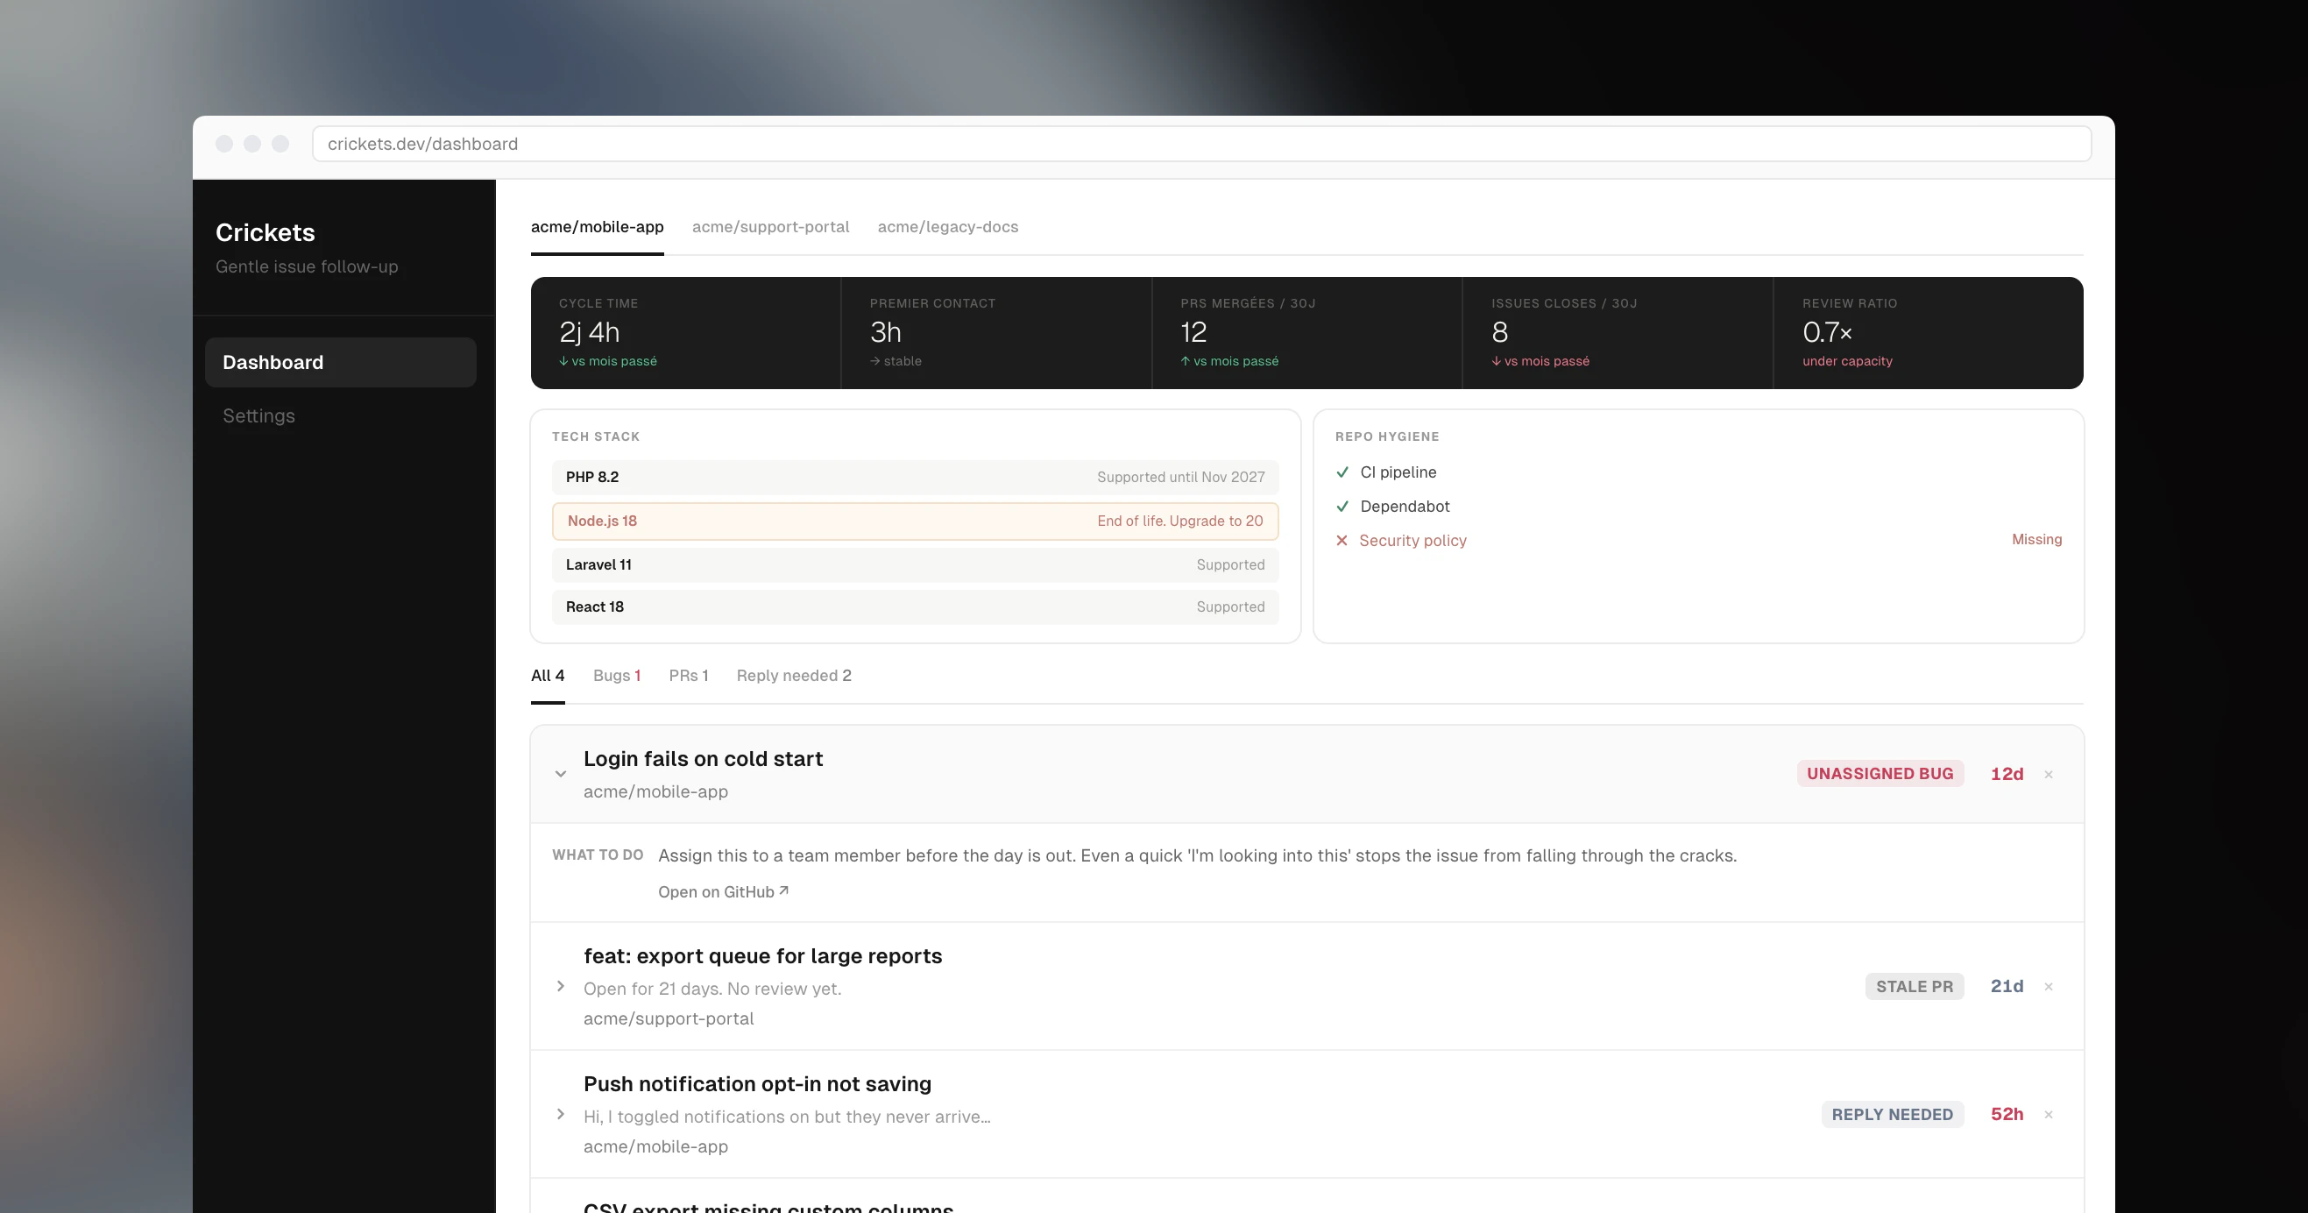Click the browser address bar

click(x=1200, y=145)
